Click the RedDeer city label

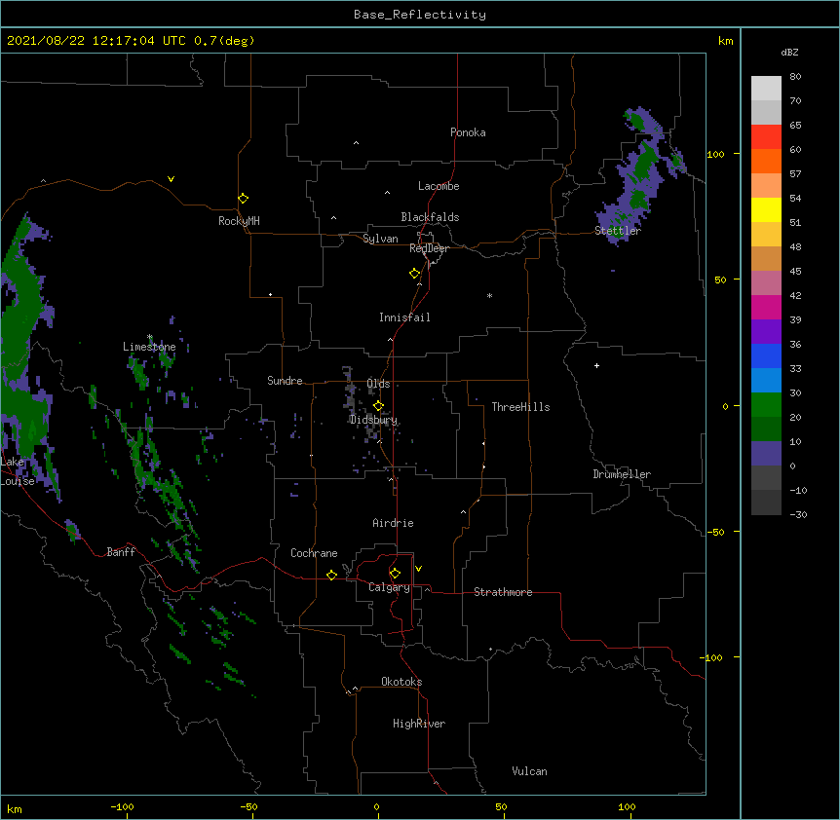(x=429, y=248)
